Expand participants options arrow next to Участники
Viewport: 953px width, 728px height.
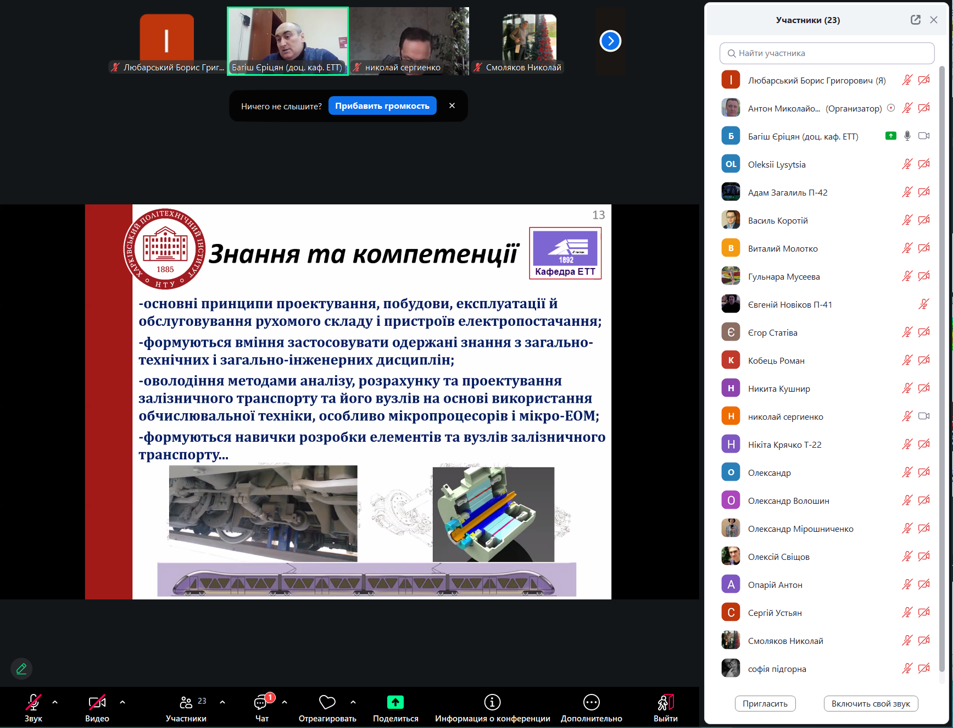(222, 702)
